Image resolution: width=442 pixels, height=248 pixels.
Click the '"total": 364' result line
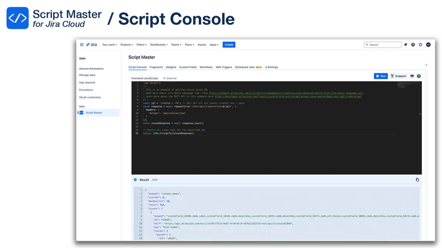(x=157, y=205)
